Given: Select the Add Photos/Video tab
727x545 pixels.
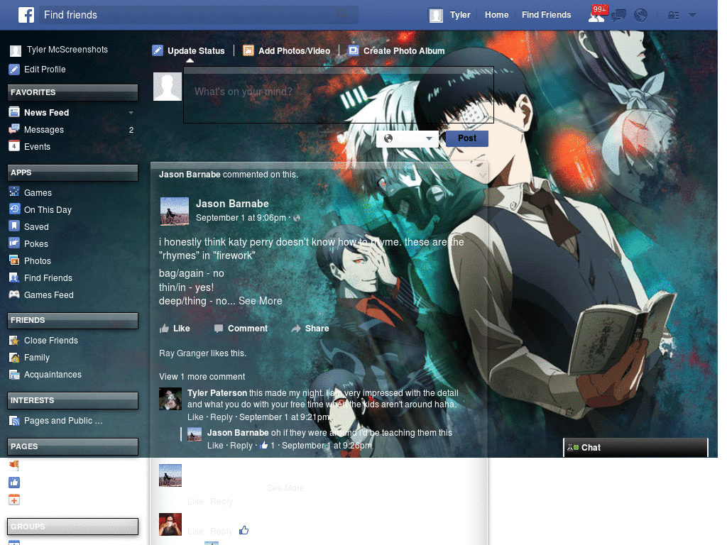Looking at the screenshot, I should click(287, 50).
